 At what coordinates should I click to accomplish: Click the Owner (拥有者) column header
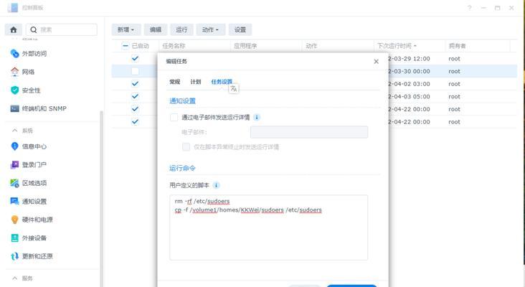click(457, 46)
